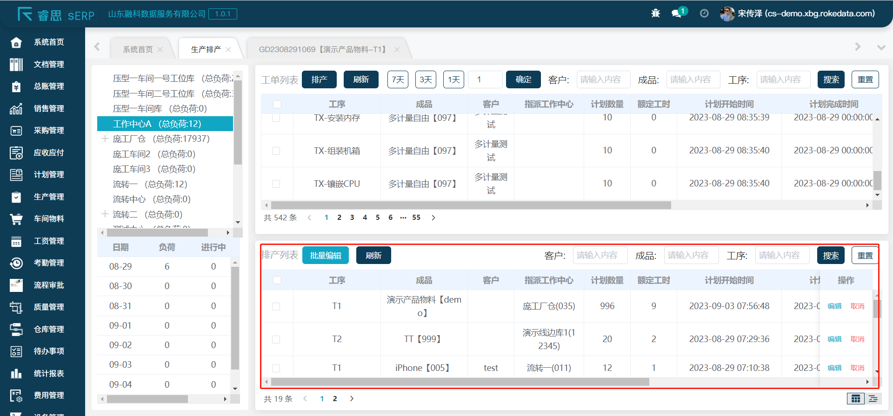This screenshot has width=893, height=416.
Task: Expand the 流转二 tree node
Action: pos(105,214)
